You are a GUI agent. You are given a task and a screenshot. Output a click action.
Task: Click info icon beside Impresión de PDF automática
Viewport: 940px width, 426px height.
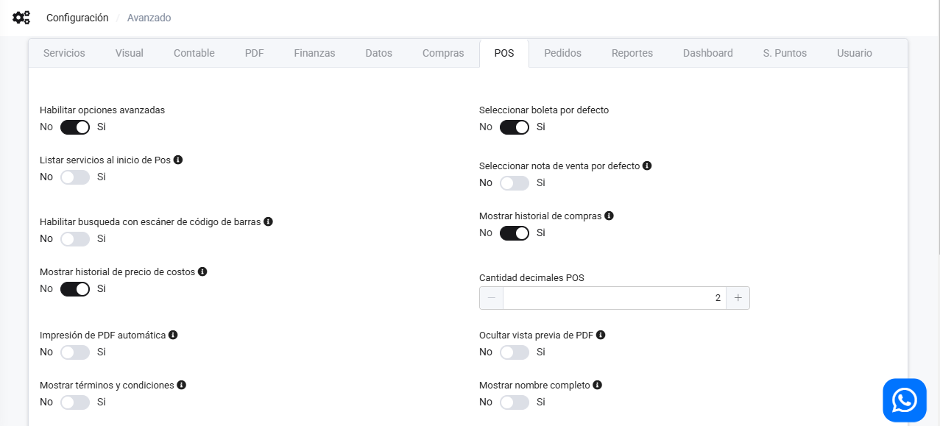[x=173, y=335]
